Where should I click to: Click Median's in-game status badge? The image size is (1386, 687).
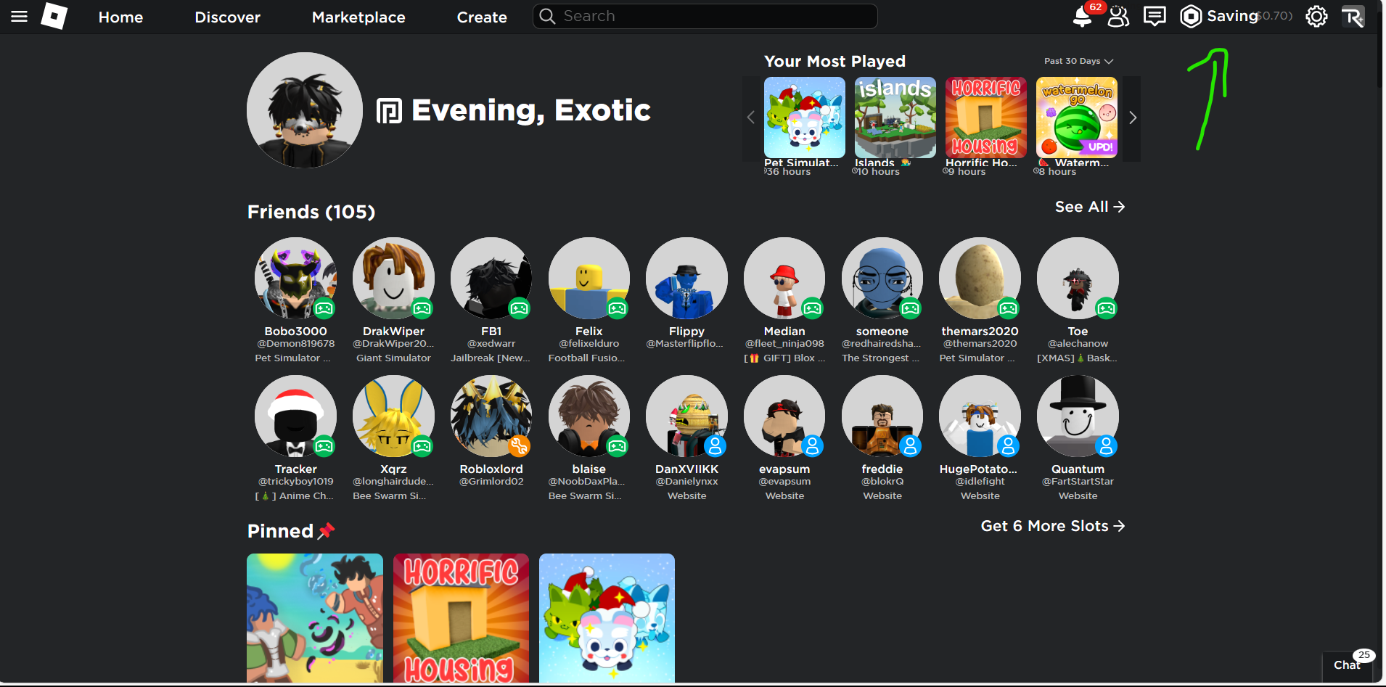point(813,308)
